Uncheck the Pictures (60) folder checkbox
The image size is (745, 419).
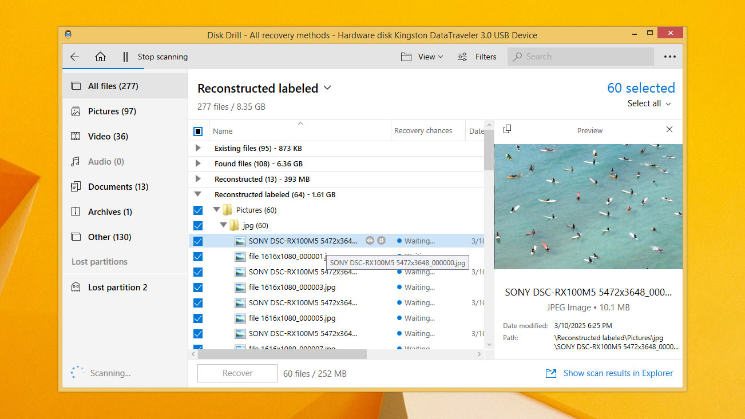198,210
